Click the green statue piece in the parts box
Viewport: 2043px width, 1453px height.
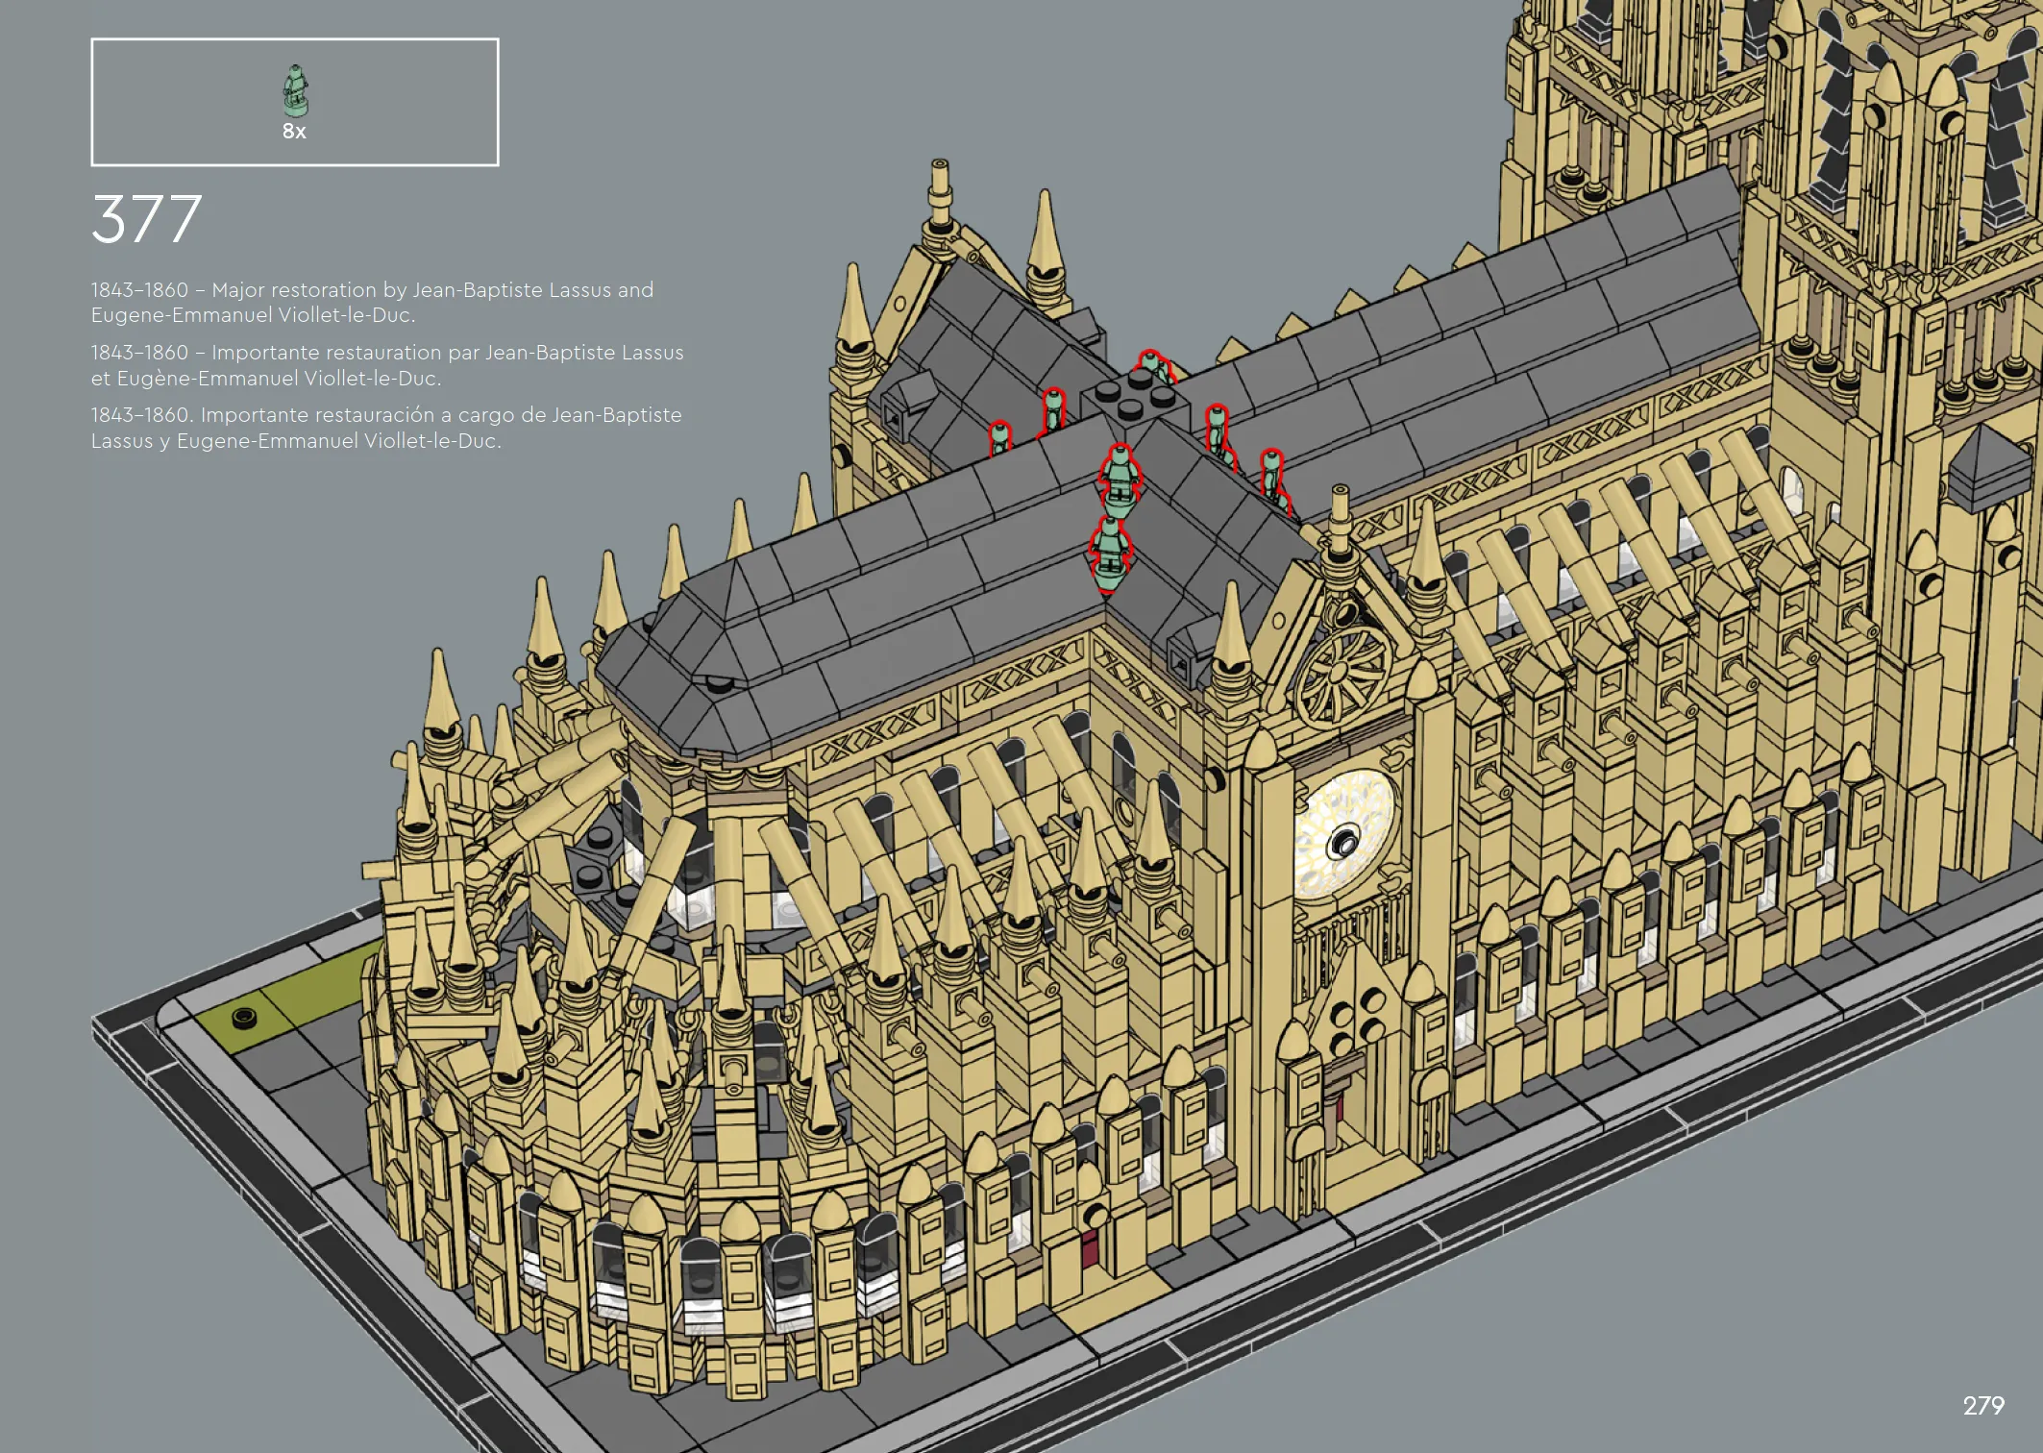point(295,90)
